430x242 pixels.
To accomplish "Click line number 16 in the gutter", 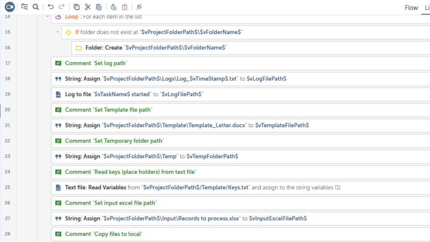I will [x=8, y=47].
